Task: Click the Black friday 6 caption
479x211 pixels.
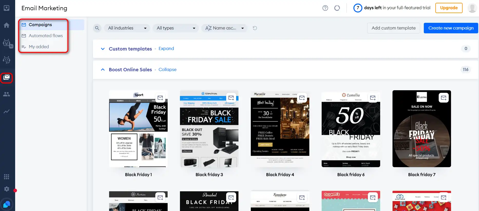Action: 351,175
